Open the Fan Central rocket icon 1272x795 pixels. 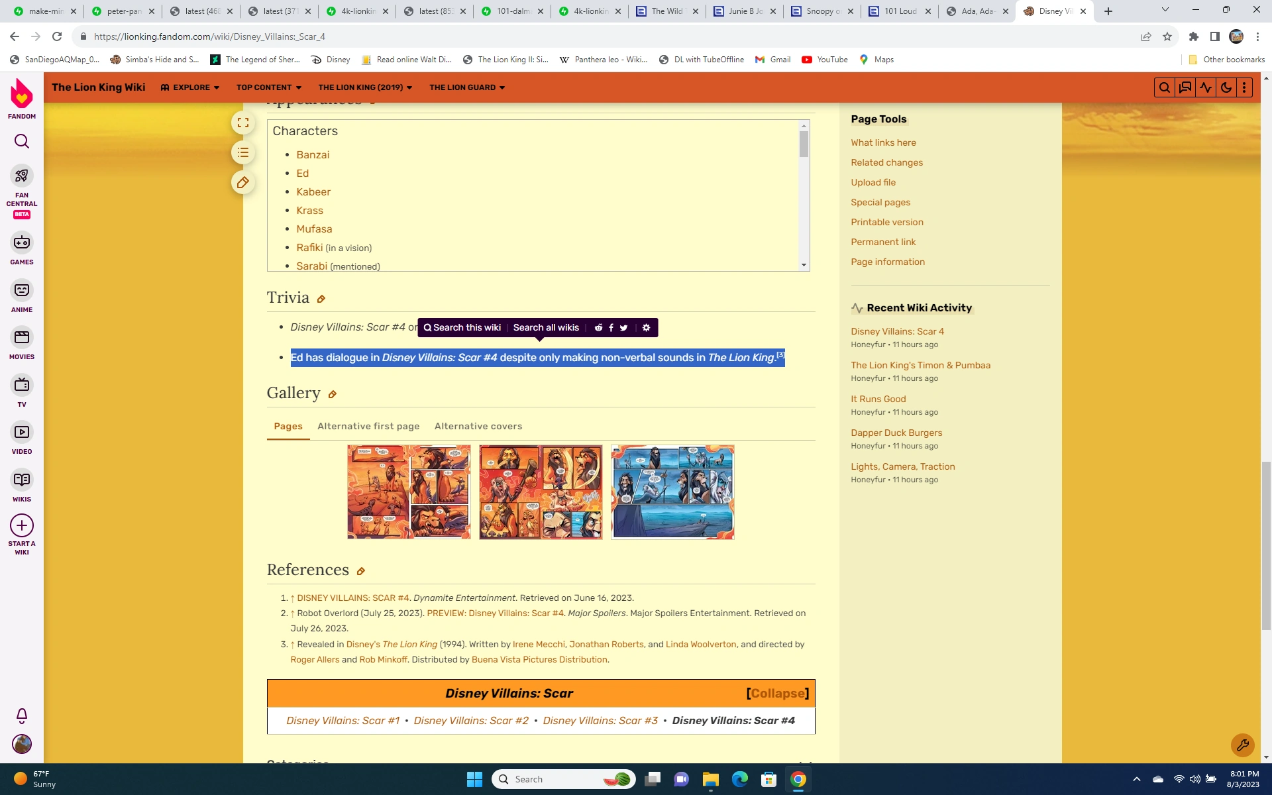click(x=22, y=176)
